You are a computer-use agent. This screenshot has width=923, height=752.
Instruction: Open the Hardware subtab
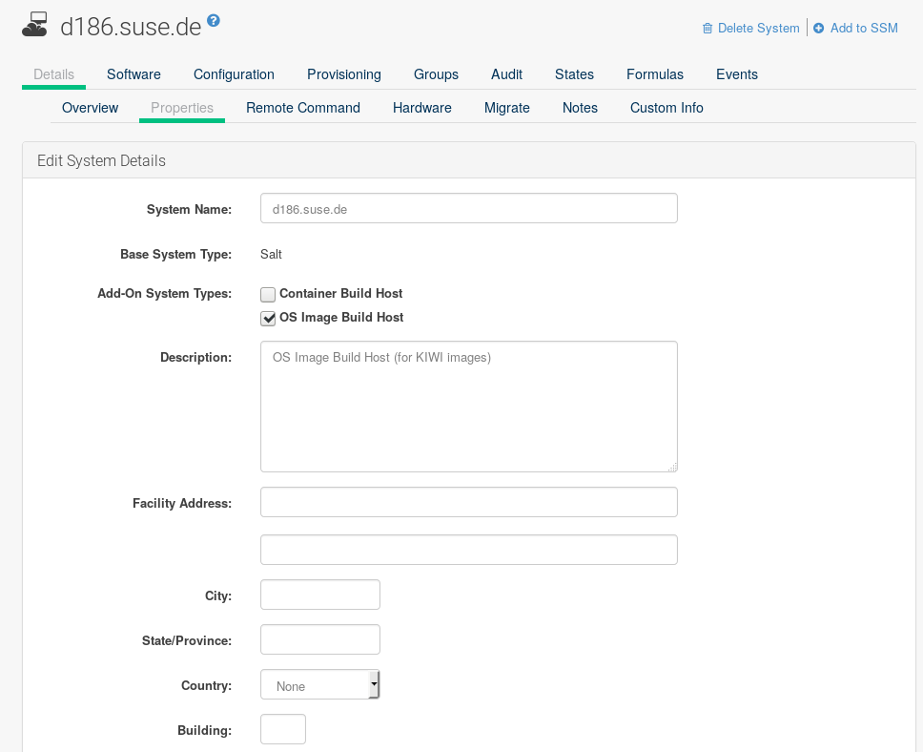coord(421,108)
